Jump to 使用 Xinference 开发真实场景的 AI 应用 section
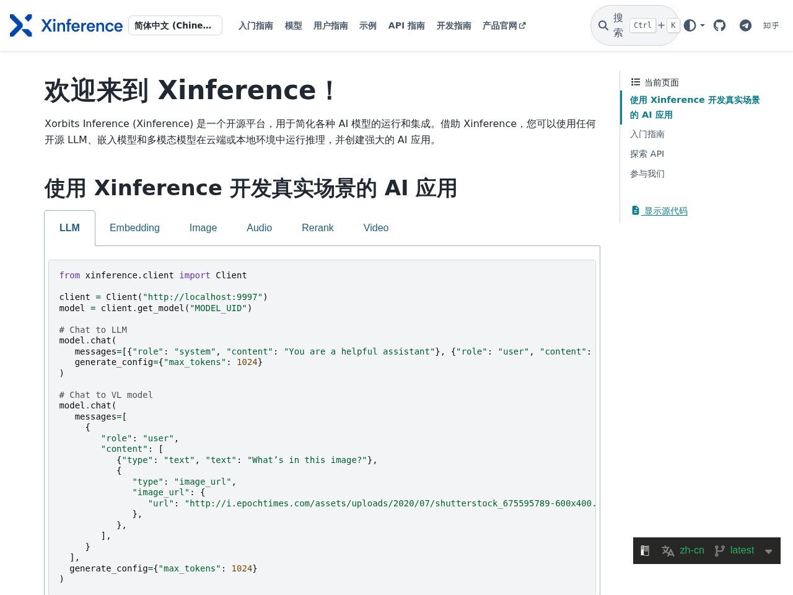This screenshot has height=595, width=793. pos(694,107)
